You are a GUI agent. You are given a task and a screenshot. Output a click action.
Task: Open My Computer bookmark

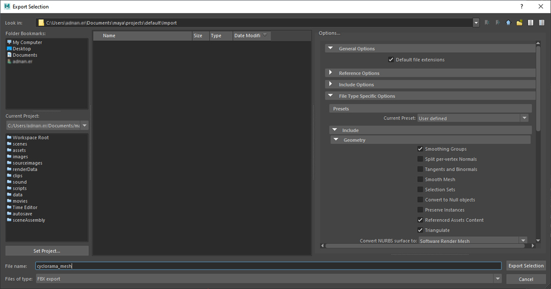[27, 42]
